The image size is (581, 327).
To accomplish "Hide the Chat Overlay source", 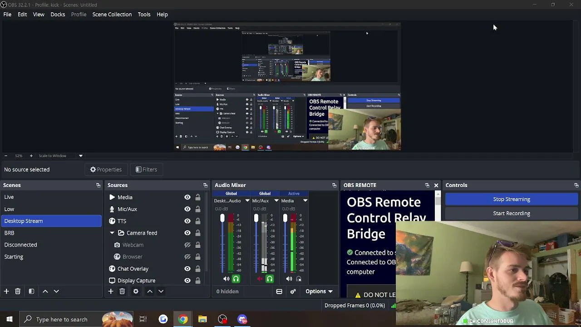I will [187, 269].
